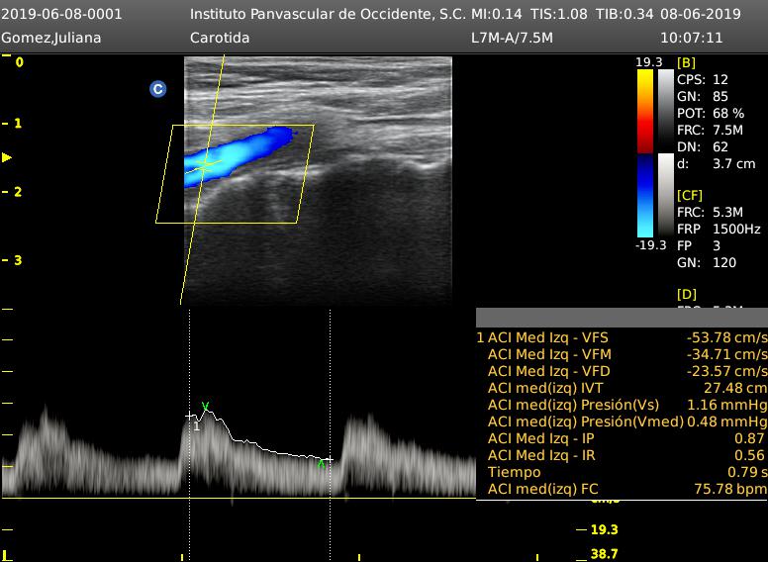
Task: Click the green end-diastolic caret marker
Action: pos(322,464)
